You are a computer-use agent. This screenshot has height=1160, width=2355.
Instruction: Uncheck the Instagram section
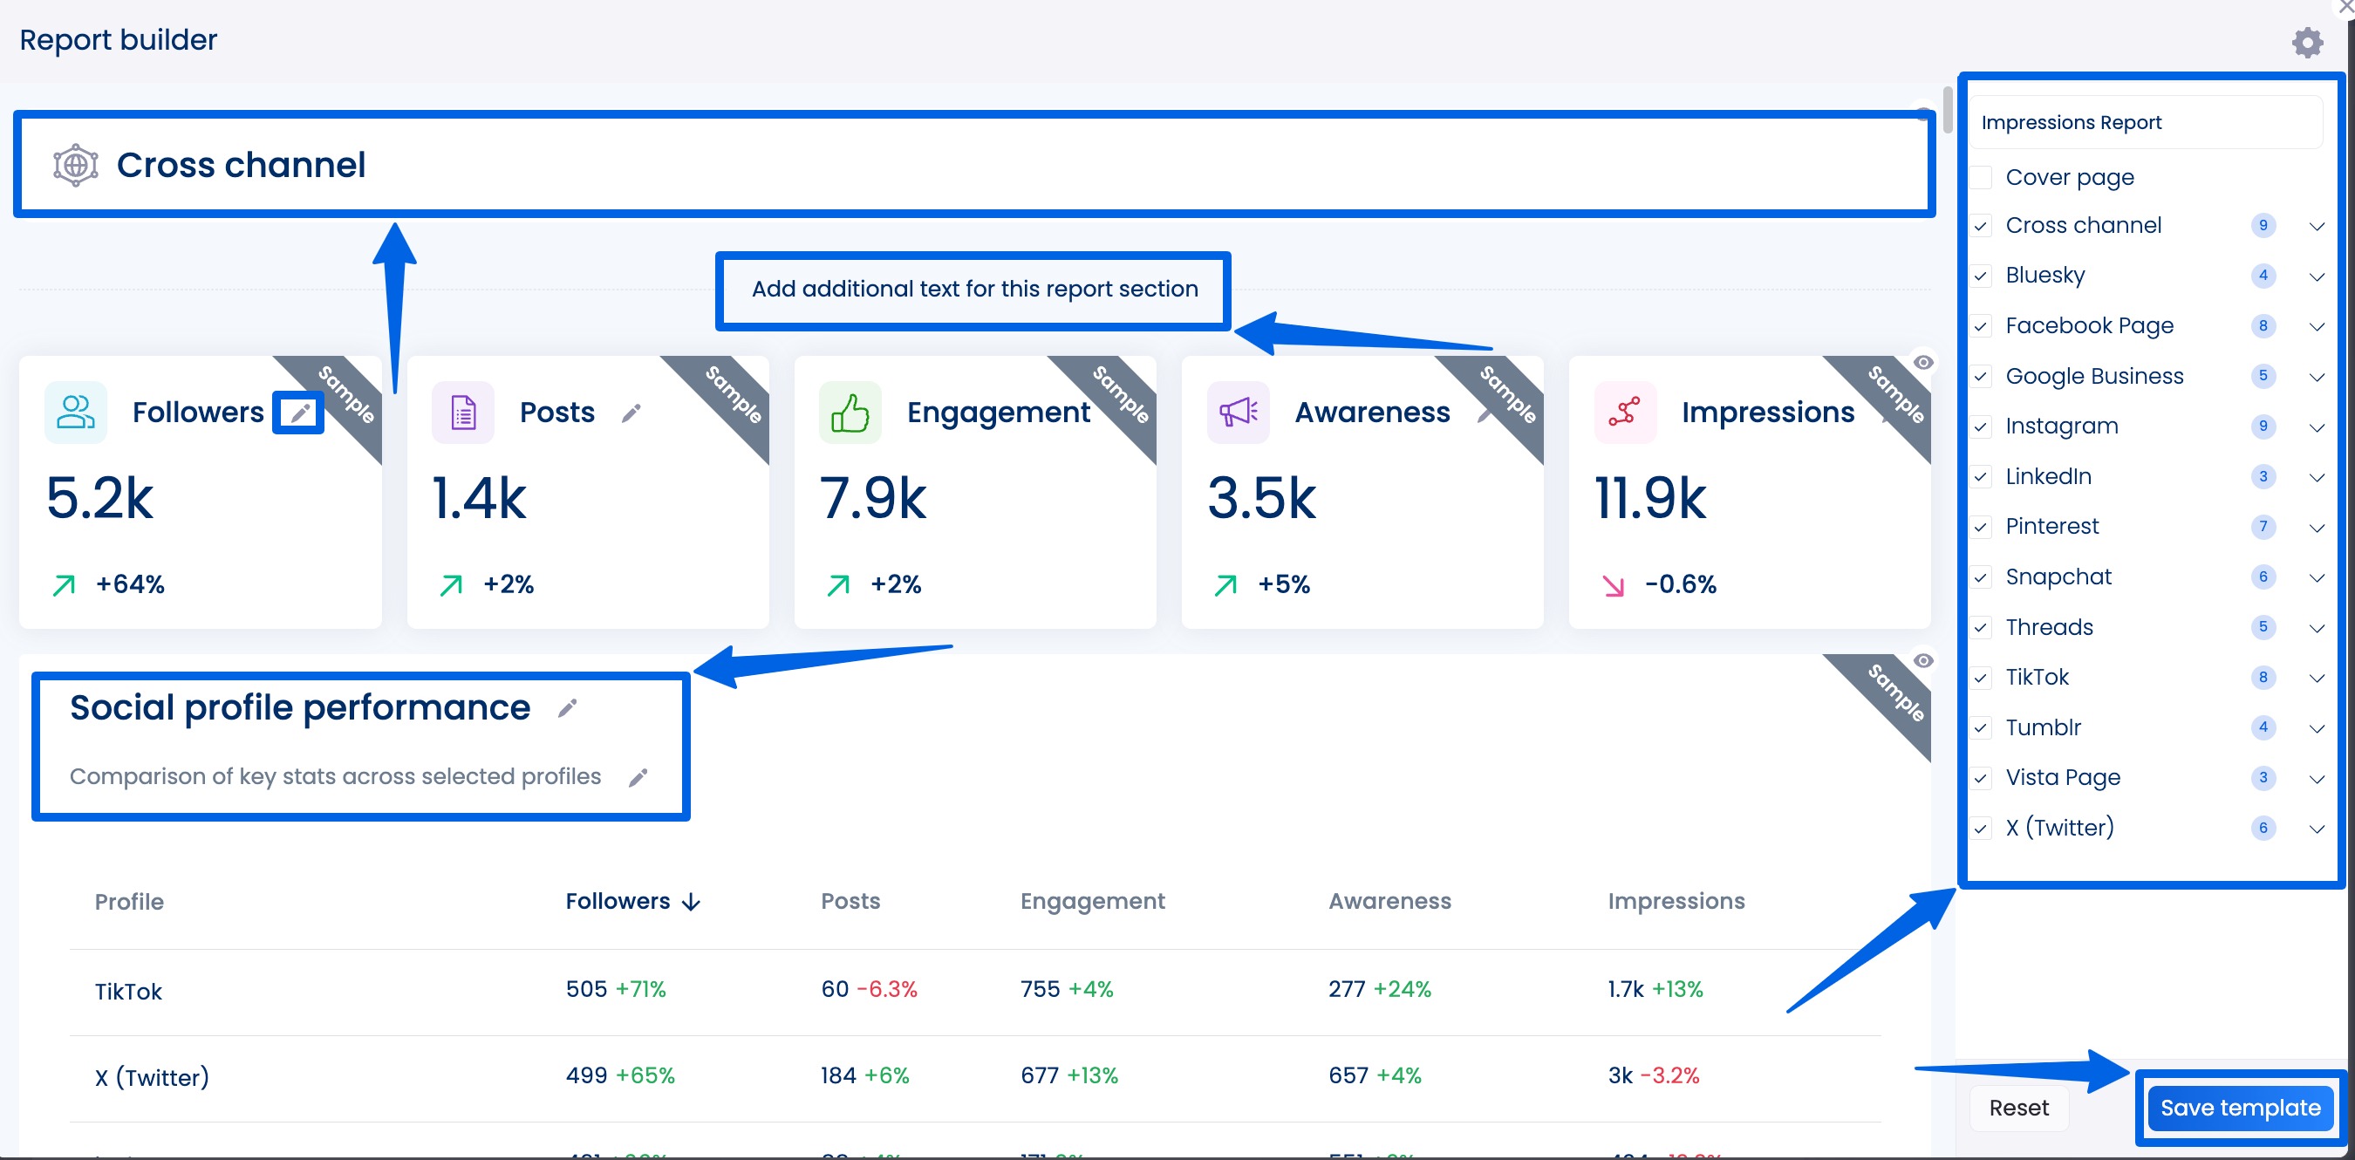tap(1981, 426)
